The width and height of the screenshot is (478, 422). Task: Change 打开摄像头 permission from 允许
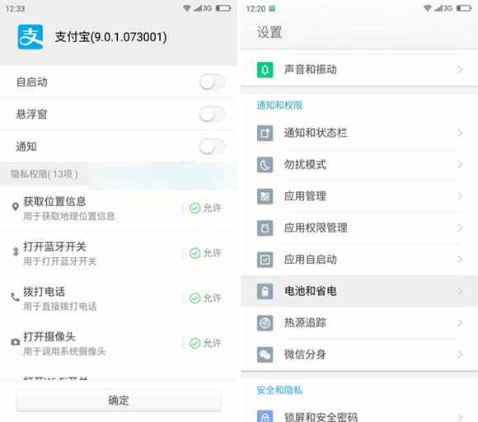(205, 343)
